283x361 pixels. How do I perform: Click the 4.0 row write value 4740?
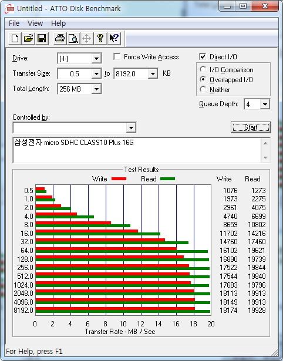[x=230, y=217]
